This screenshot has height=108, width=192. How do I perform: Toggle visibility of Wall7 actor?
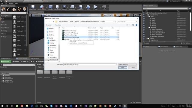coord(144,20)
